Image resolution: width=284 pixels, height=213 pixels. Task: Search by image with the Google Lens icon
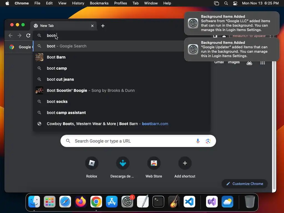click(x=208, y=141)
